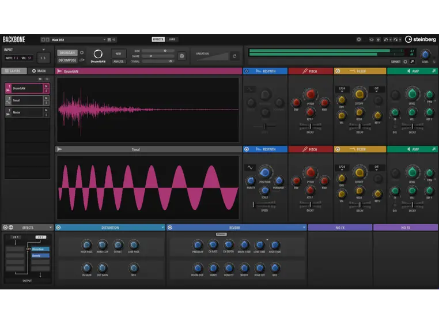Viewport: 439px width, 324px height.
Task: Click the C 3 note trigger button
Action: coord(43,58)
